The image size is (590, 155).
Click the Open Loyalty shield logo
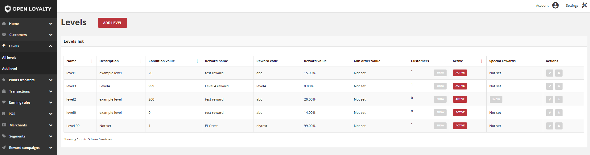(8, 9)
